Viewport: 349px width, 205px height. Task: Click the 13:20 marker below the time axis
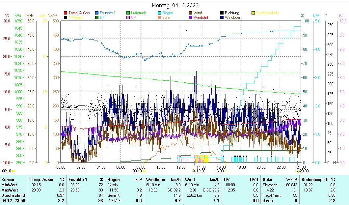click(x=194, y=170)
